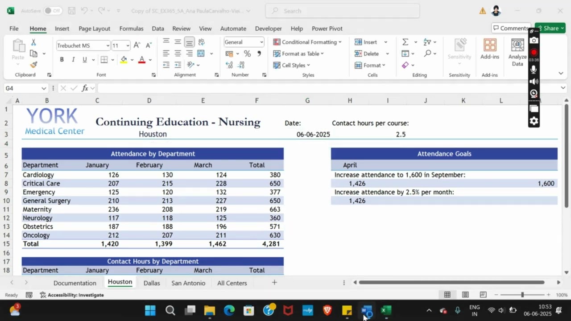This screenshot has width=571, height=321.
Task: Increase font size with larger A icon
Action: (x=137, y=45)
